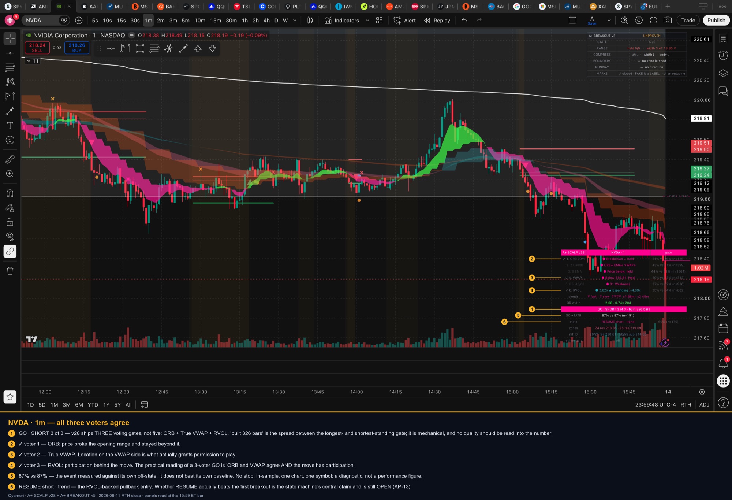Open the patterns drawing tools group
The height and width of the screenshot is (500, 732).
(10, 82)
